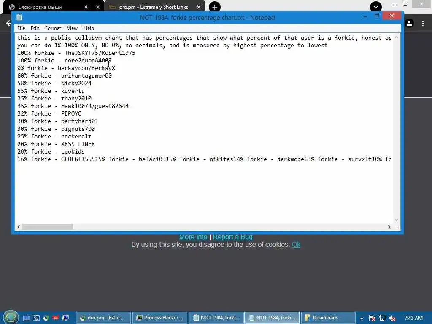The image size is (432, 324).
Task: Launch the browser quick launch icon
Action: 46,318
